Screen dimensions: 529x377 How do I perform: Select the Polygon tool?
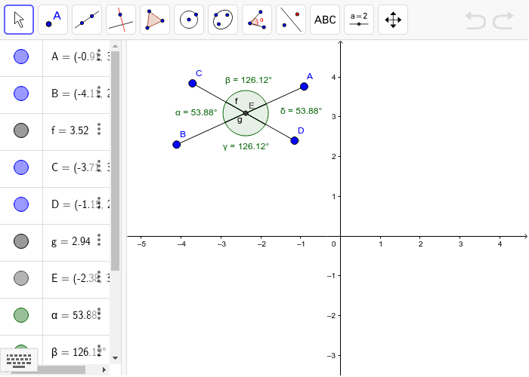tap(155, 20)
